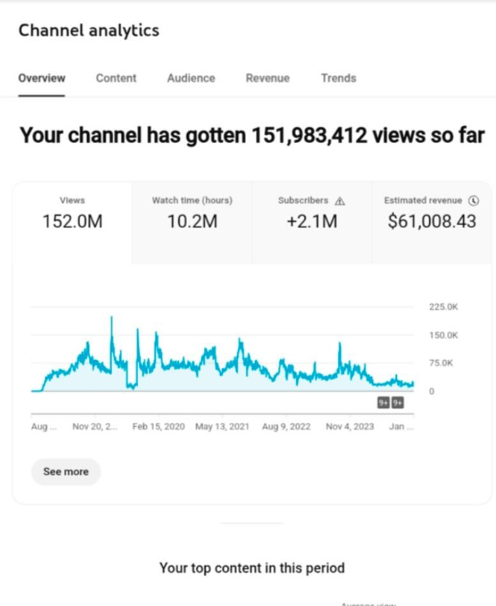Viewport: 496px width, 606px height.
Task: Click the May 13, 2021 date label
Action: click(222, 427)
